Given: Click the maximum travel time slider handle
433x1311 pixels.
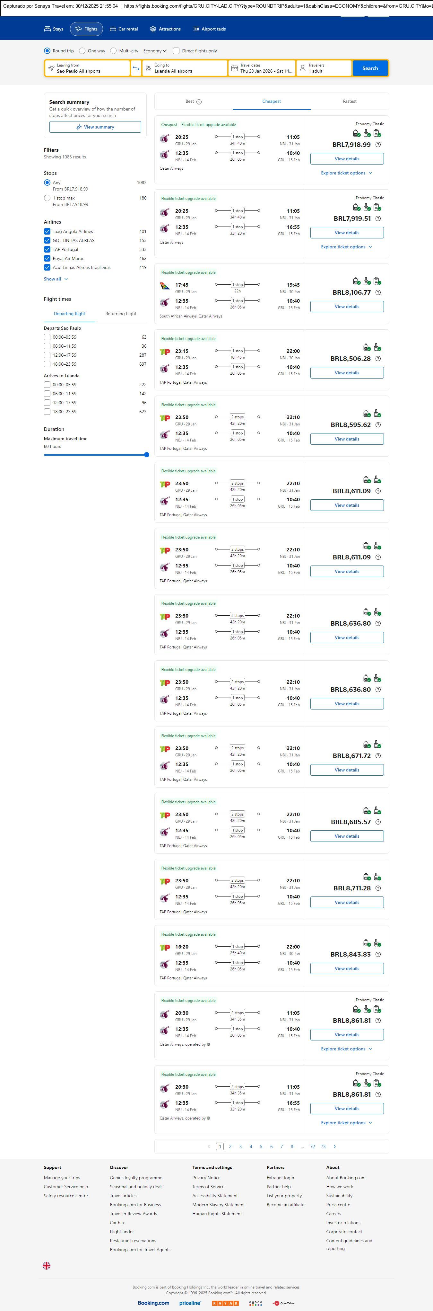Looking at the screenshot, I should [146, 455].
